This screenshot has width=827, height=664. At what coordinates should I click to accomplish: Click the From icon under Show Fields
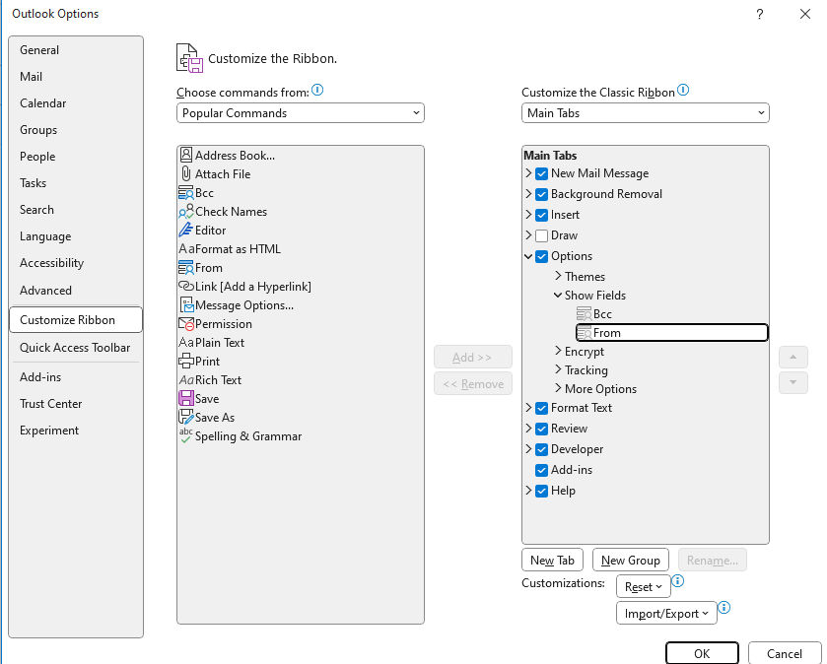click(584, 333)
